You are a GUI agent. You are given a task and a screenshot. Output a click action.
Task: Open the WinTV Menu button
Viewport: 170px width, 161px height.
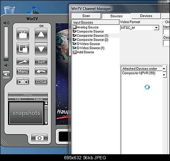(x=23, y=71)
